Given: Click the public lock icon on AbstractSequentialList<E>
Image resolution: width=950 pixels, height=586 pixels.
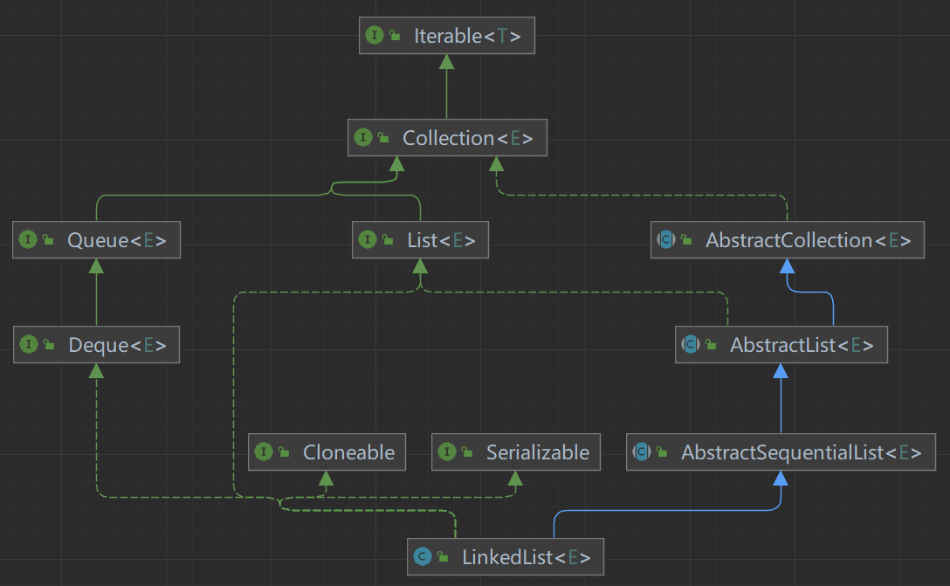Looking at the screenshot, I should [x=662, y=452].
